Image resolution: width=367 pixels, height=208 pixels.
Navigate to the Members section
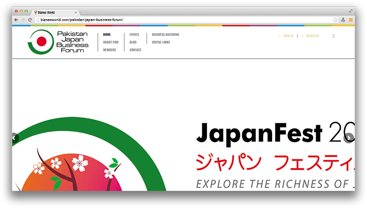click(110, 50)
